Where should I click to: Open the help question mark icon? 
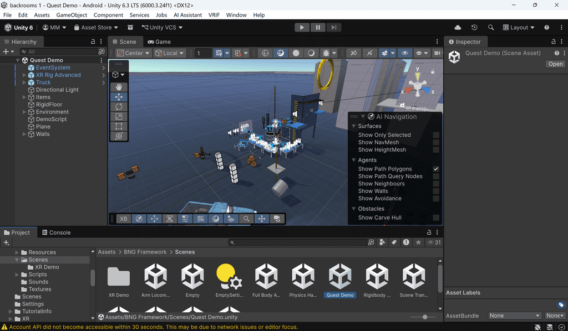[546, 28]
